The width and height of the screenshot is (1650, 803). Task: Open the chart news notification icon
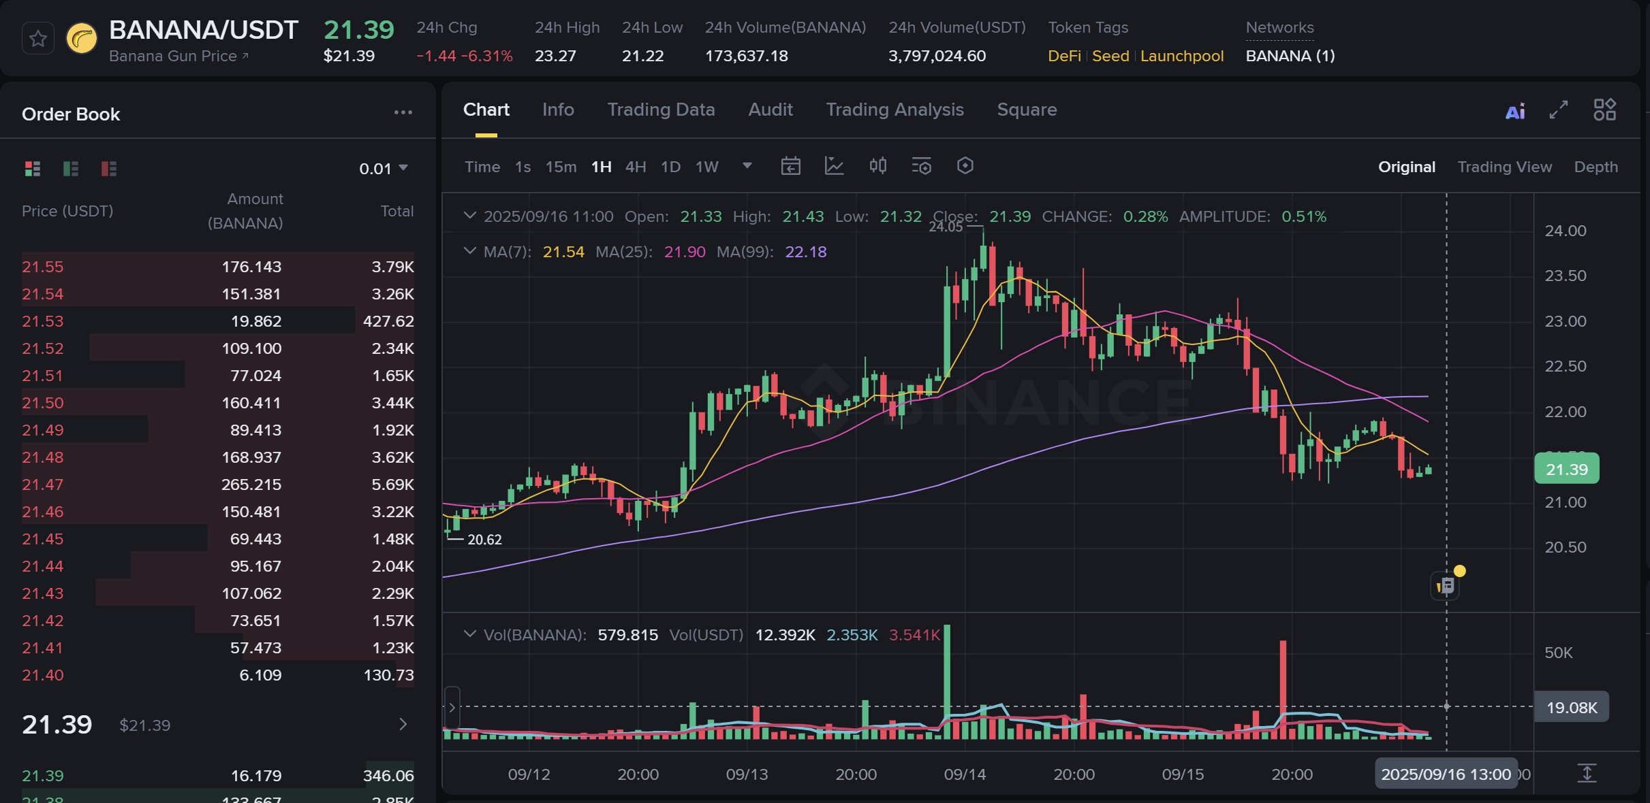coord(1445,586)
